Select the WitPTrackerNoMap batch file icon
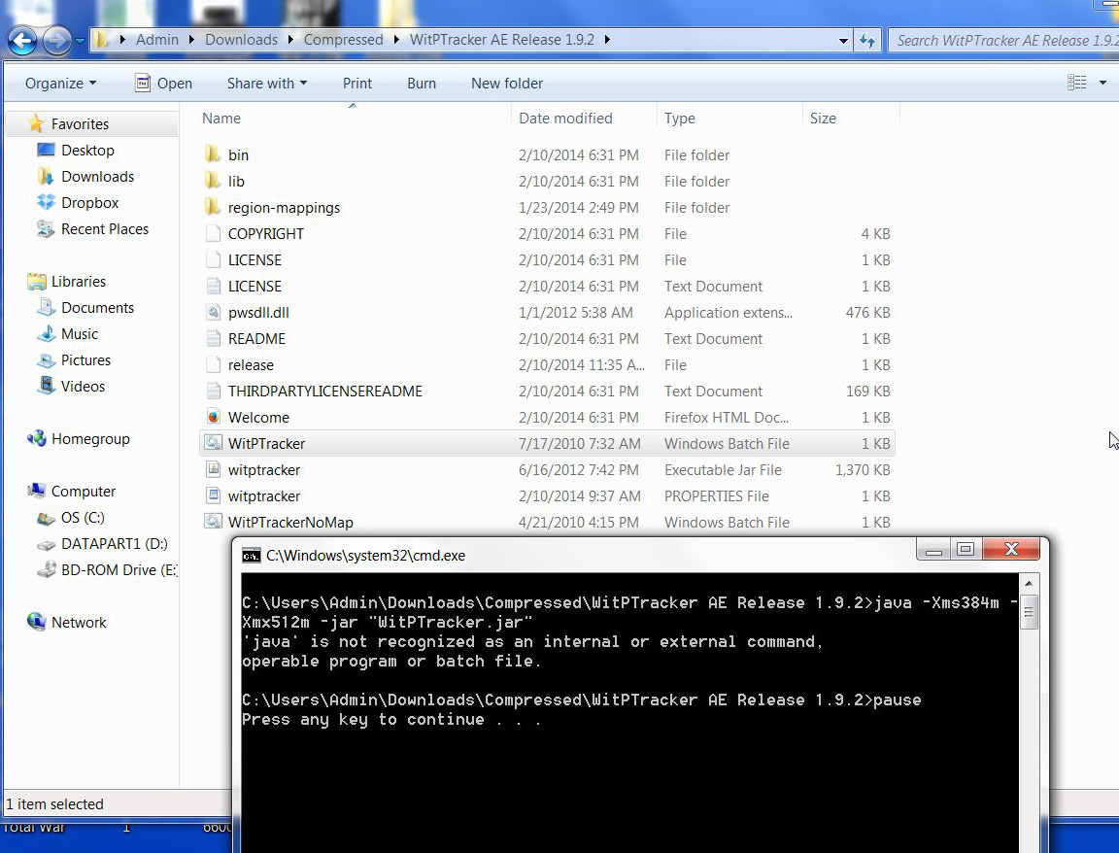The image size is (1119, 853). pyautogui.click(x=212, y=522)
